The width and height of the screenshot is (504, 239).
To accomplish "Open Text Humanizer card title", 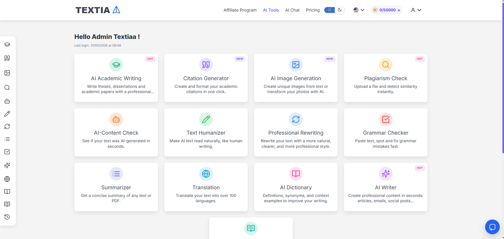I will click(206, 133).
